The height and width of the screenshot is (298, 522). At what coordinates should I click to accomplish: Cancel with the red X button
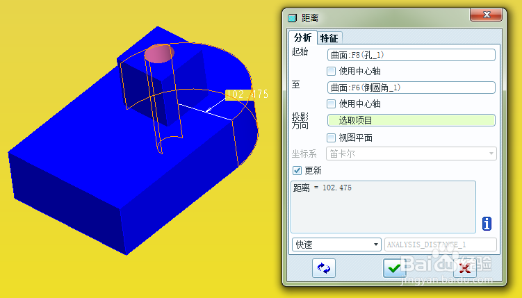(x=465, y=268)
